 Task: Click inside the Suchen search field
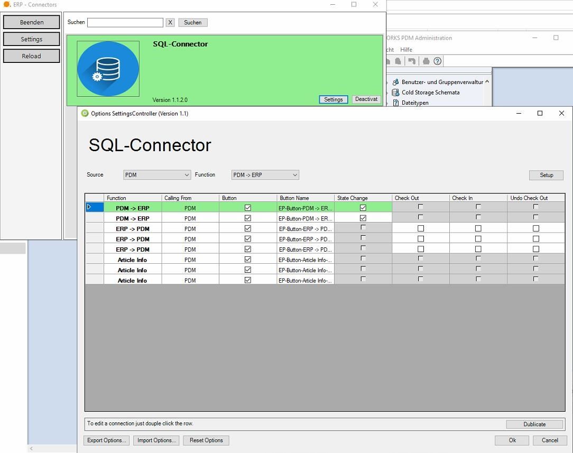point(125,22)
